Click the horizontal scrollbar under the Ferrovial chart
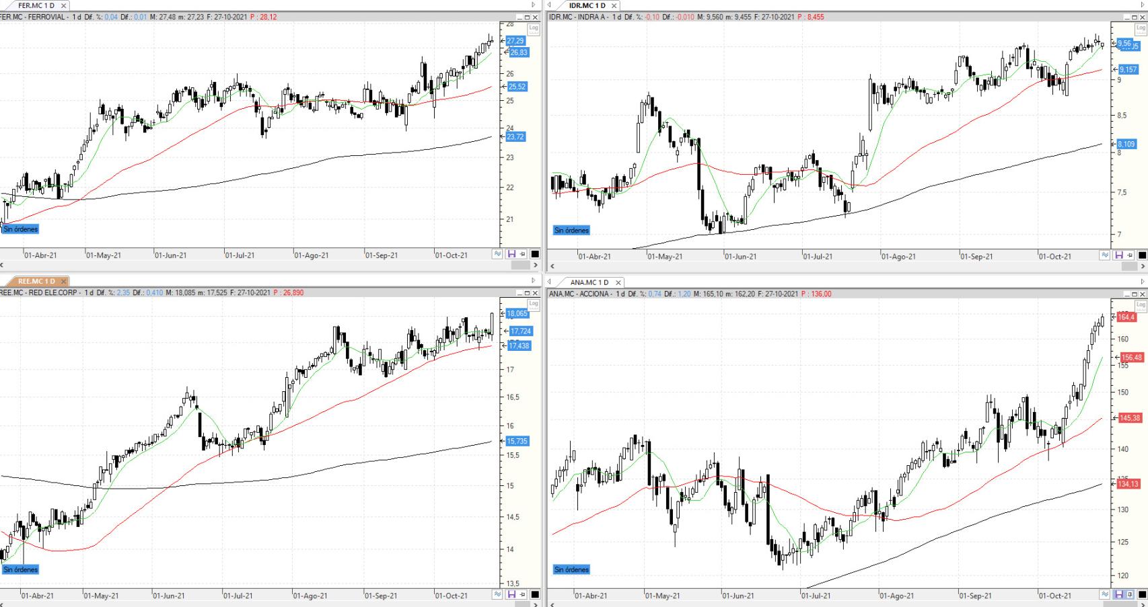The height and width of the screenshot is (607, 1148). click(269, 266)
